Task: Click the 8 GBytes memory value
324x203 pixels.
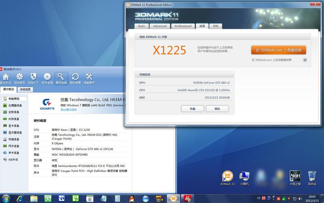Action: (58, 143)
